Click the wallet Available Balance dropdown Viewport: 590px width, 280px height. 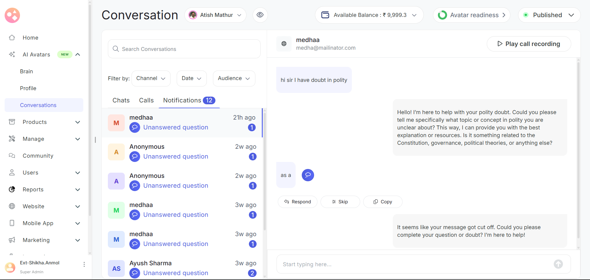369,15
